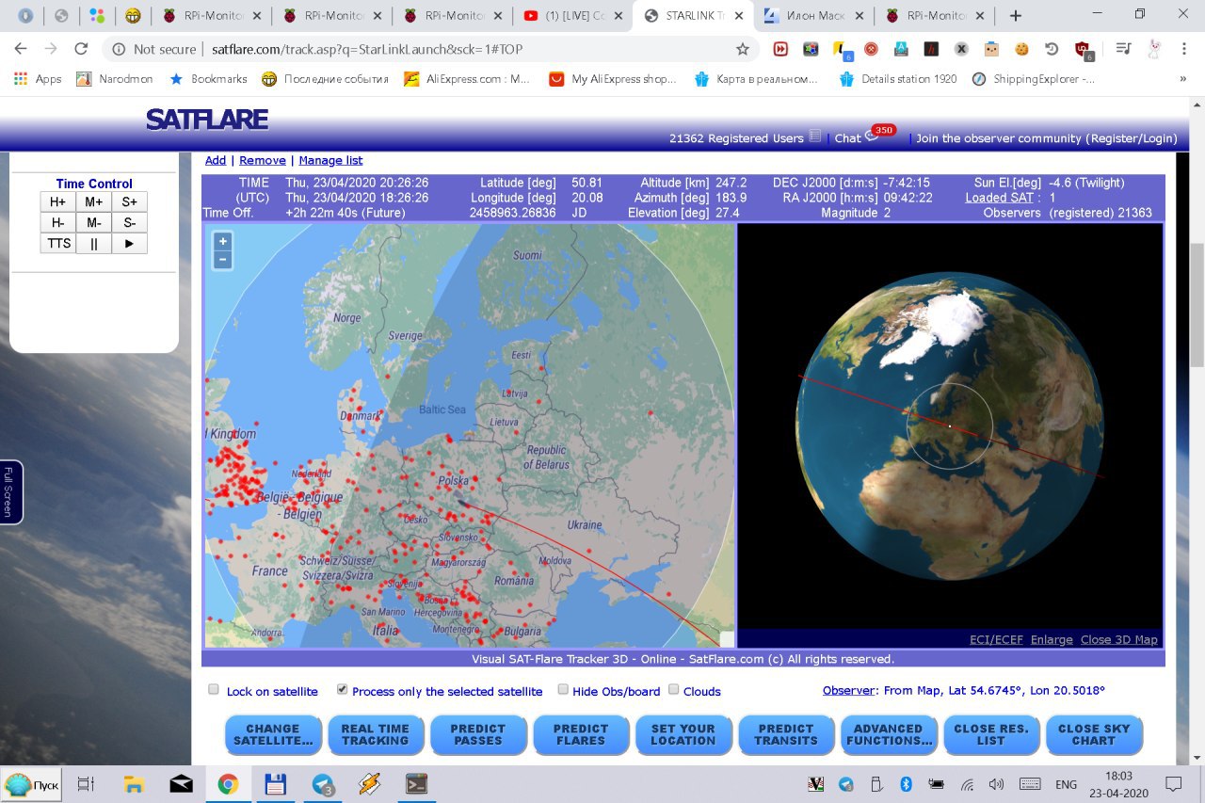Click the Пуск start button
1205x803 pixels.
[x=33, y=784]
